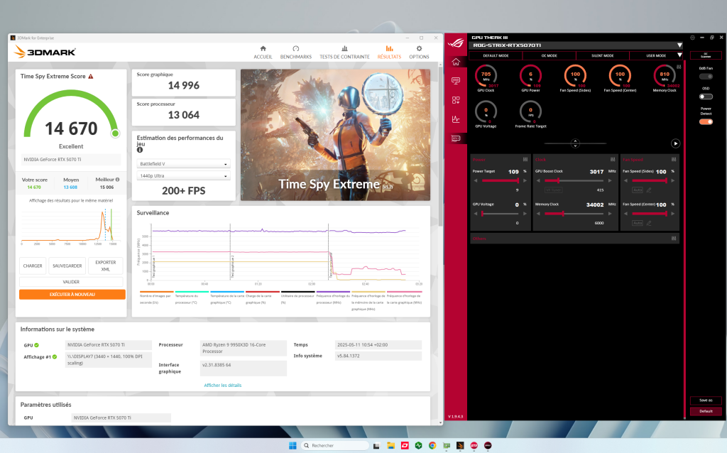727x453 pixels.
Task: Click the VF Tuner button
Action: [x=553, y=190]
